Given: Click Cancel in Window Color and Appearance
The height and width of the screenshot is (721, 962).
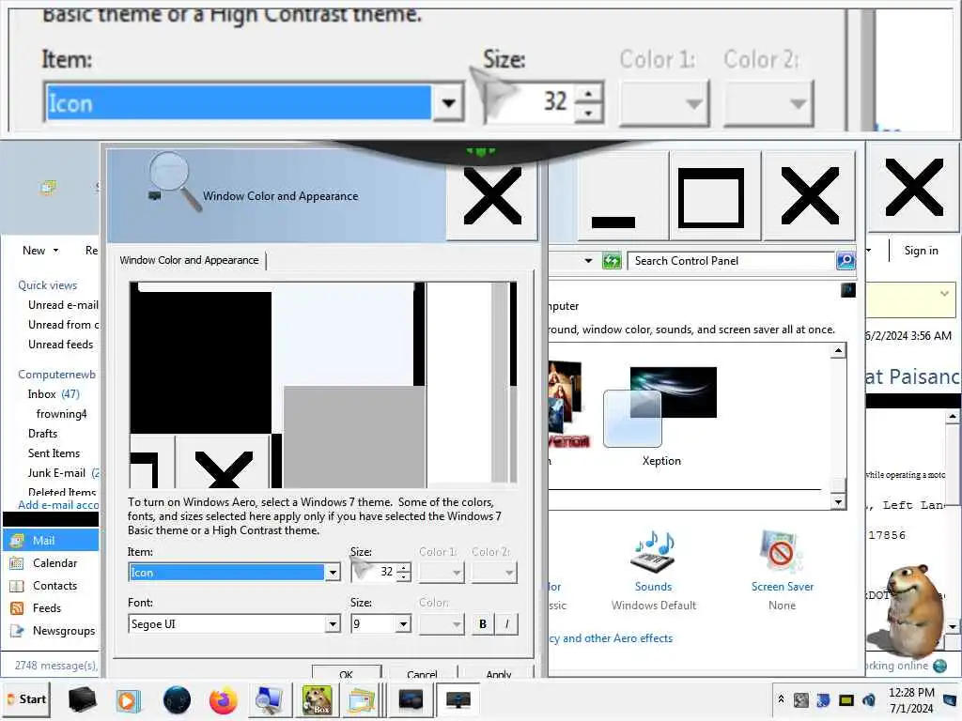Looking at the screenshot, I should (422, 672).
